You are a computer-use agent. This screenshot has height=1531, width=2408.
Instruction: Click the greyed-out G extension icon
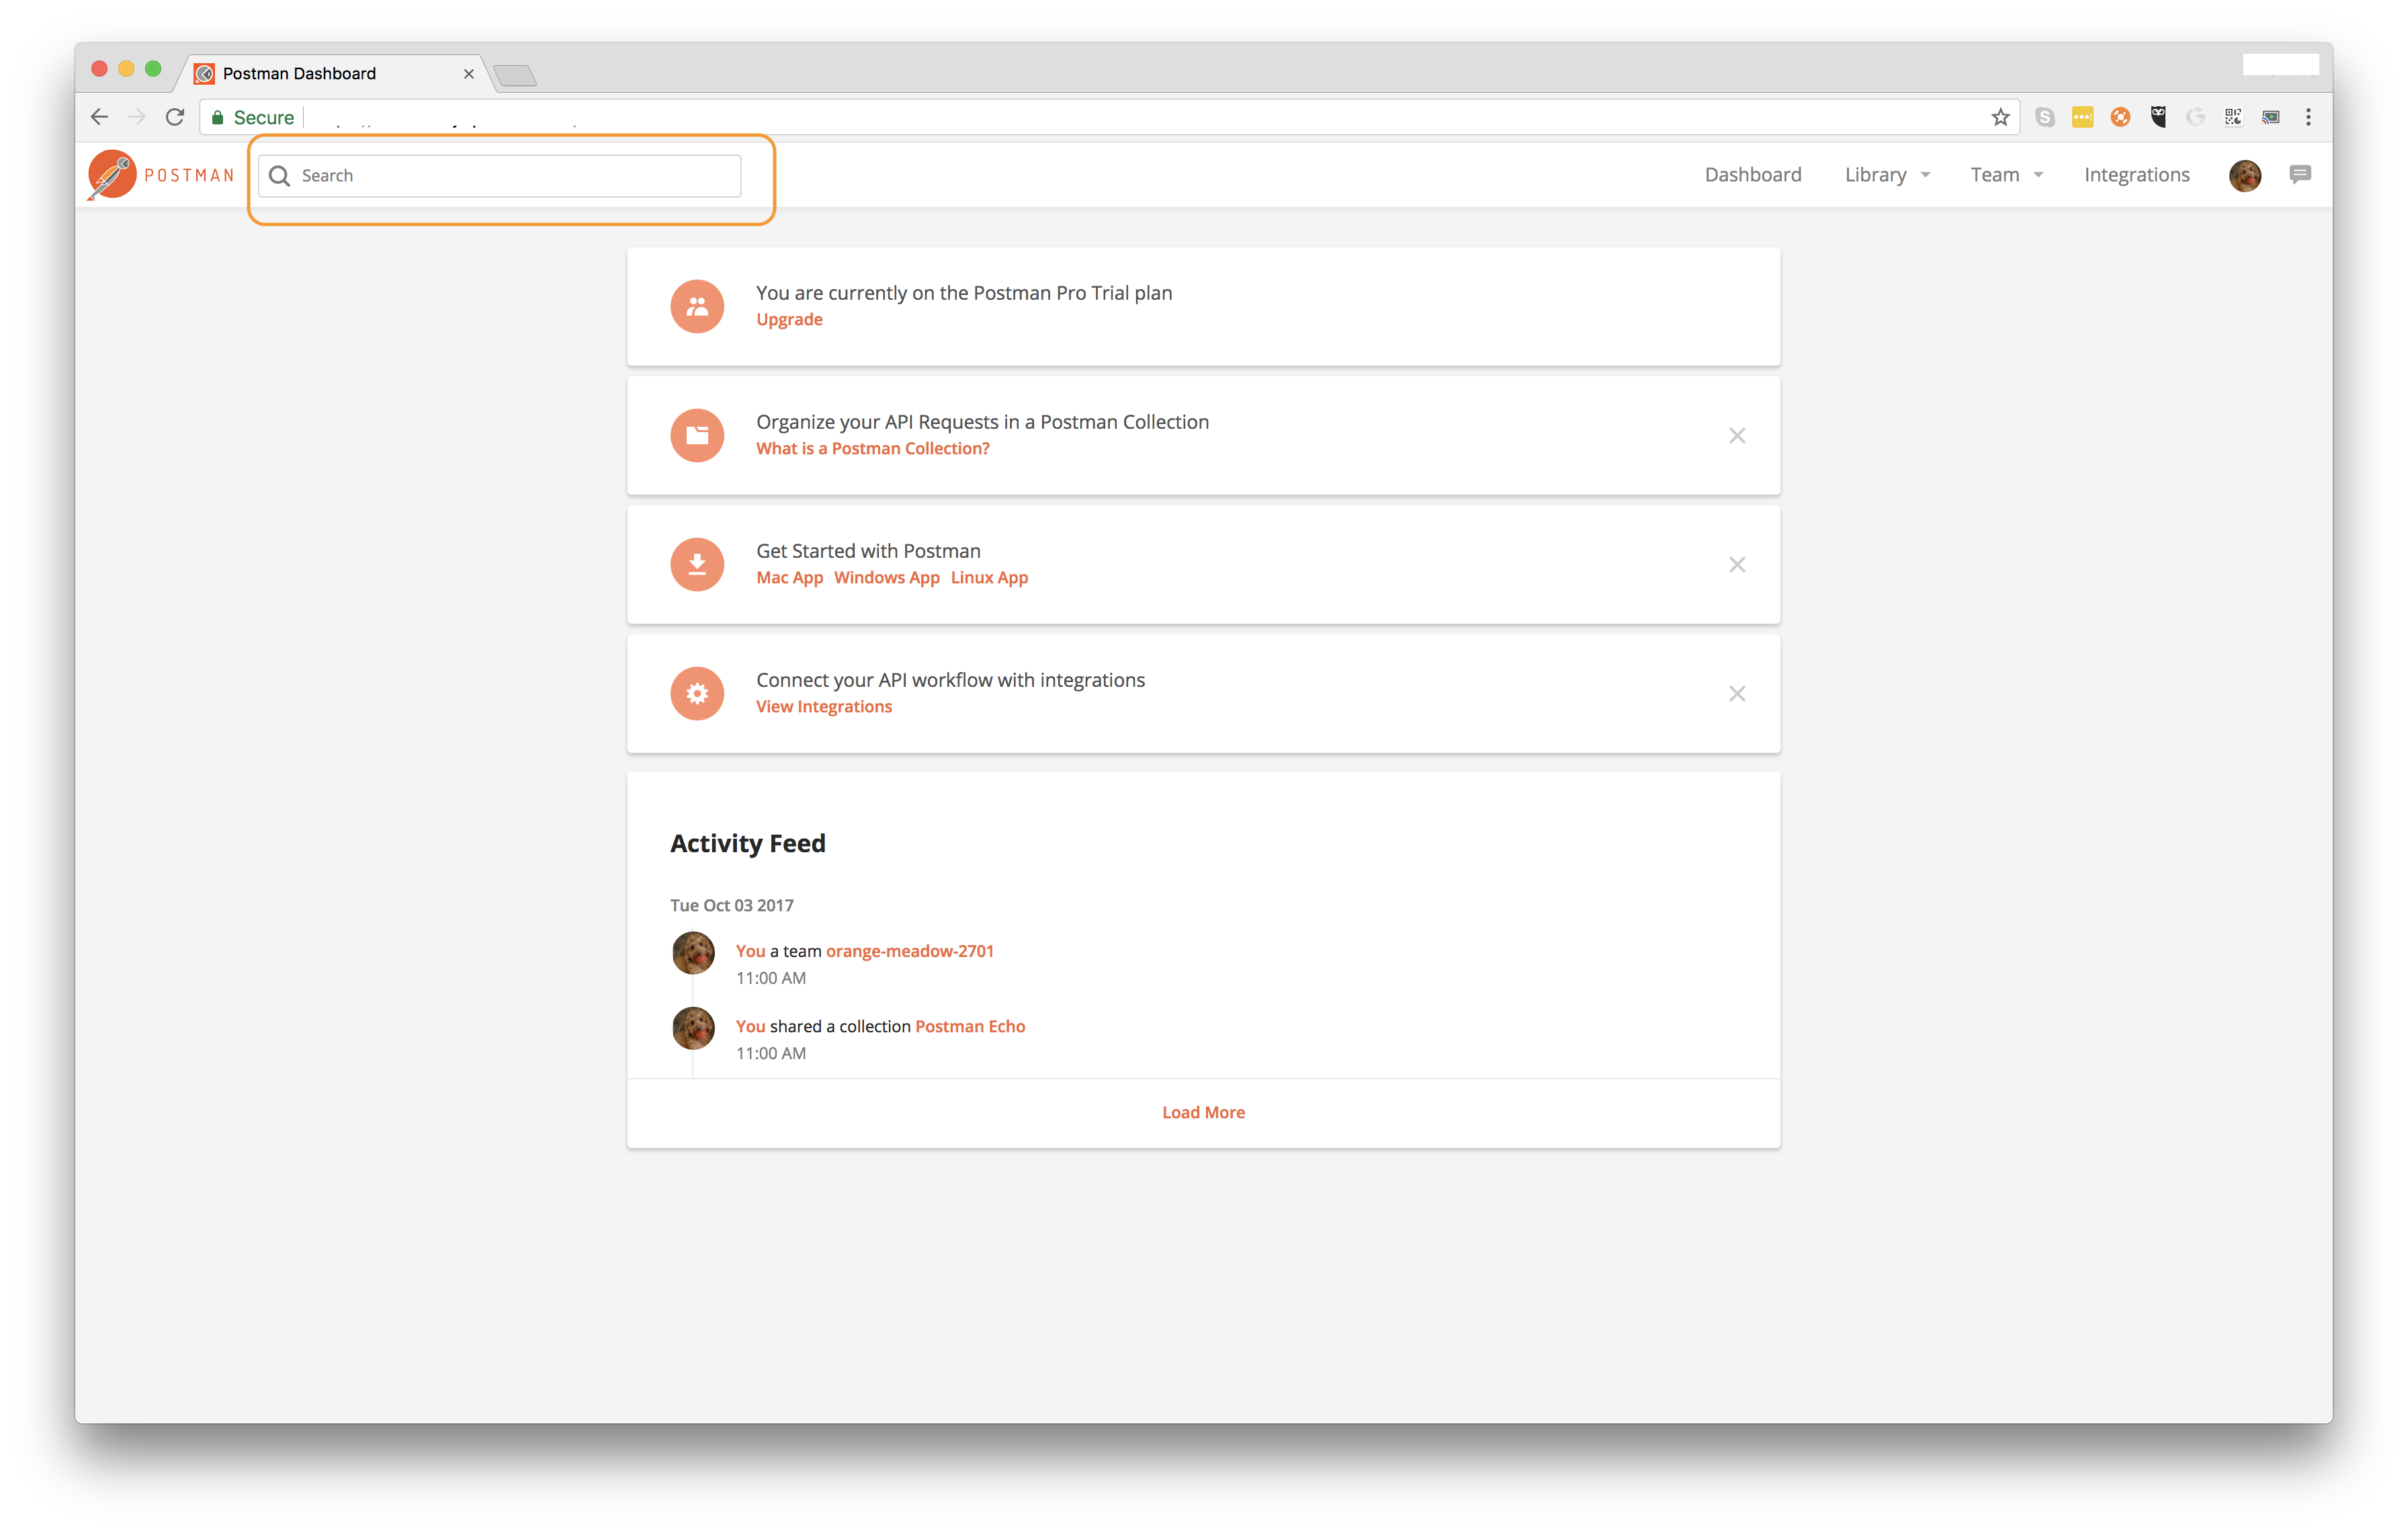2195,117
